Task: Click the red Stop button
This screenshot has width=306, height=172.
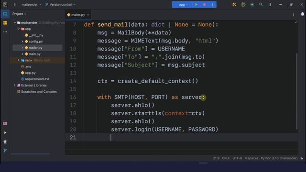Action: [204, 4]
